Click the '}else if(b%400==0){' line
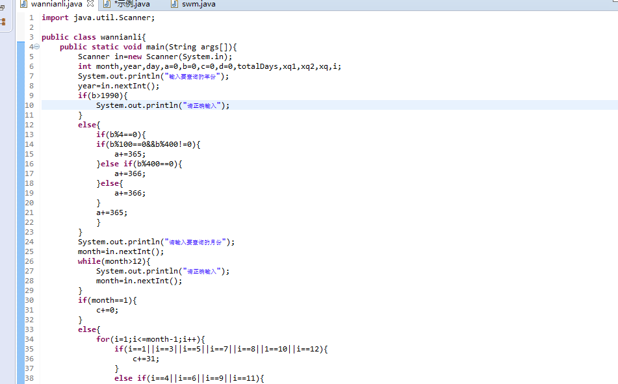Image resolution: width=618 pixels, height=384 pixels. (x=139, y=164)
